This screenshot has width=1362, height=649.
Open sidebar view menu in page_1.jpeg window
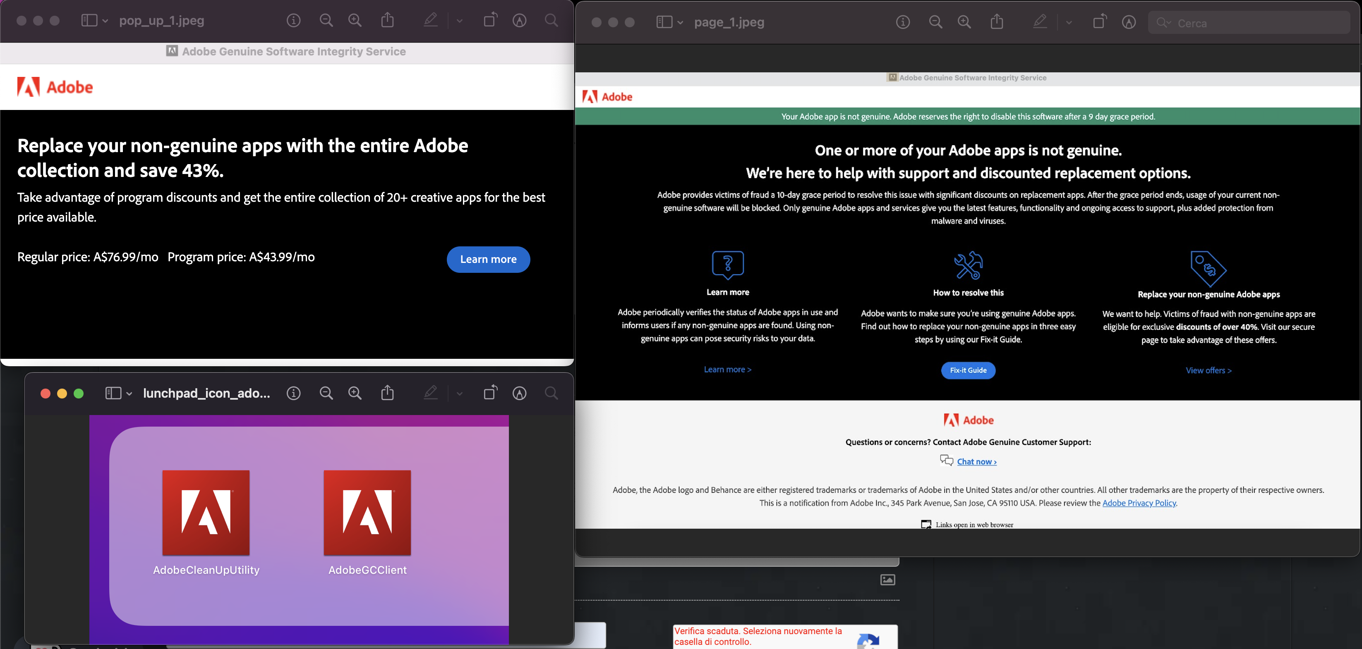click(681, 23)
